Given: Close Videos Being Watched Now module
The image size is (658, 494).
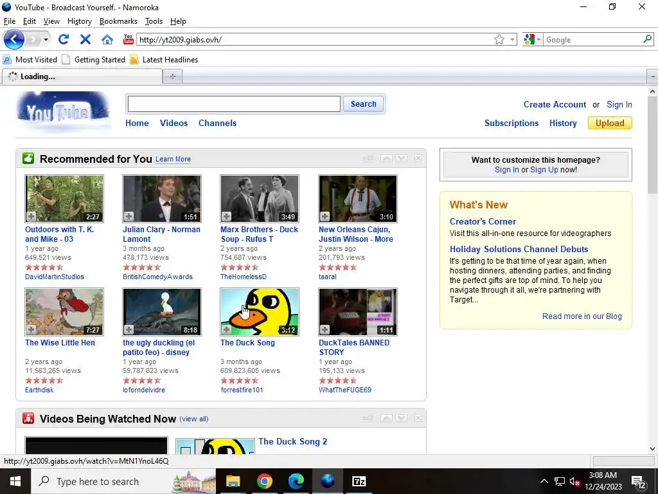Looking at the screenshot, I should 418,418.
